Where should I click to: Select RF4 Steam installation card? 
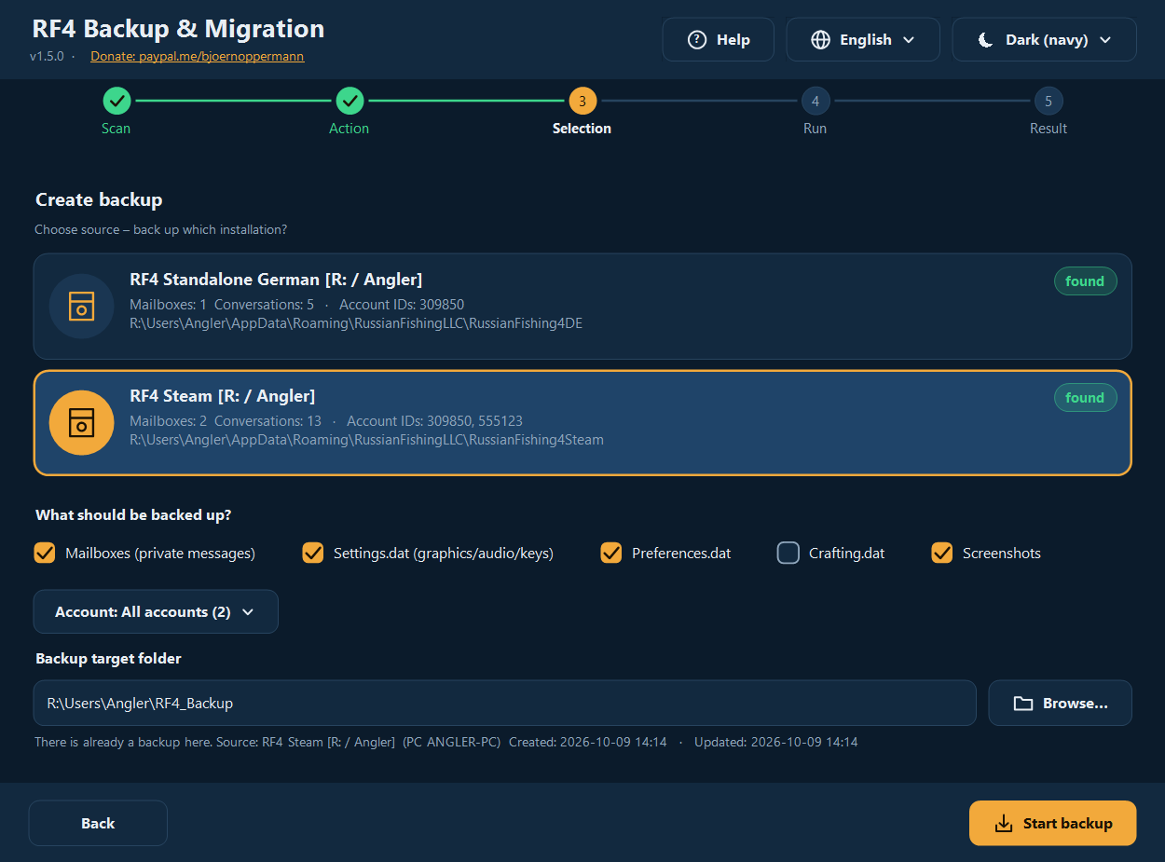coord(582,423)
